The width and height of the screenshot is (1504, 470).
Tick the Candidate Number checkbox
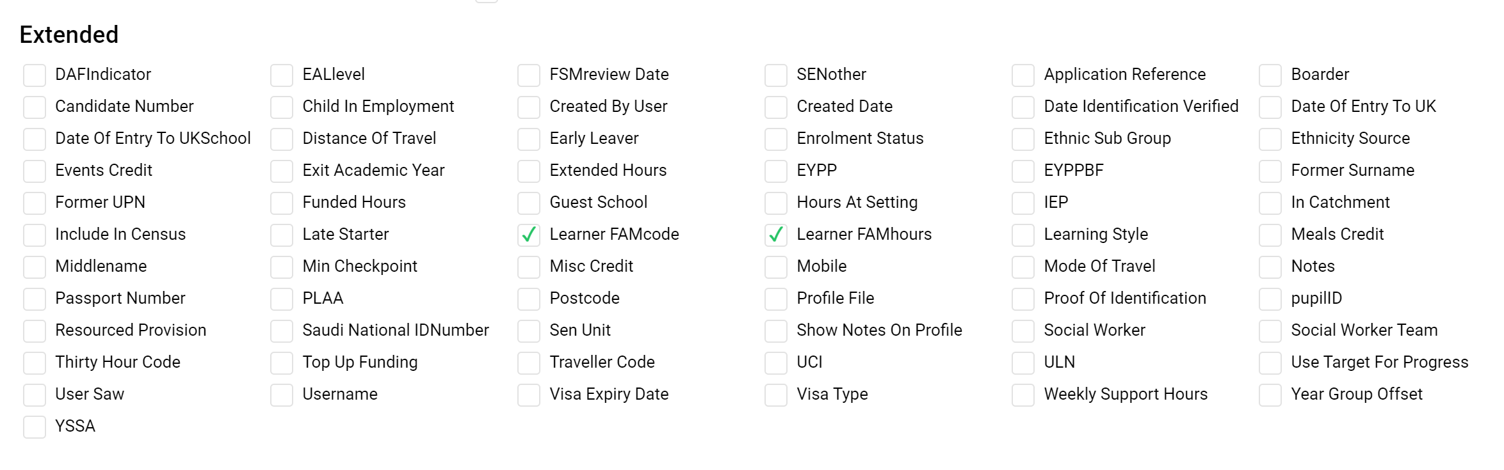(x=35, y=107)
